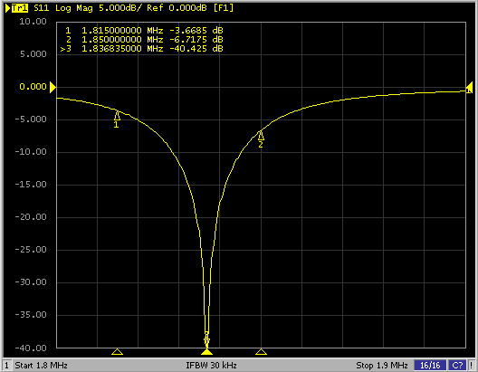
Task: Click the [F1] indicator in the header
Action: click(x=223, y=8)
